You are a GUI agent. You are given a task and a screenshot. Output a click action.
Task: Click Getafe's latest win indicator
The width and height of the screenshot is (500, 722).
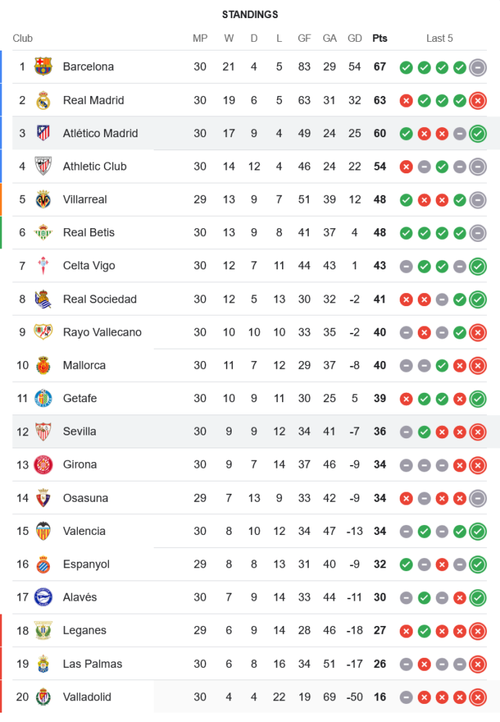click(x=477, y=399)
